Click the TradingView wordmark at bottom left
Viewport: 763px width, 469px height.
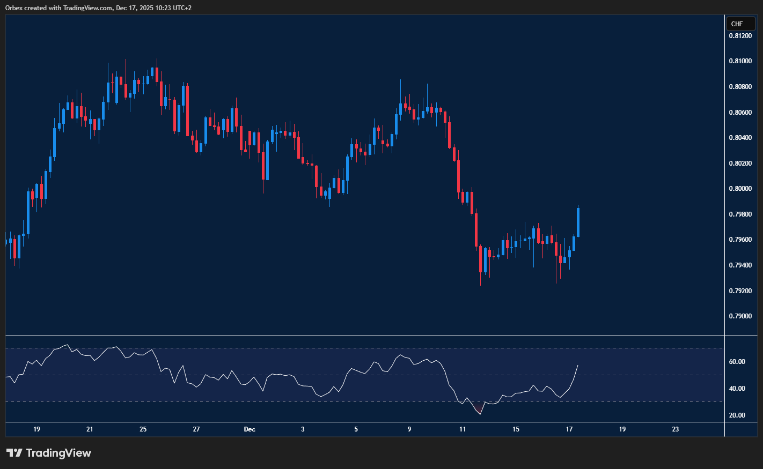[x=60, y=453]
